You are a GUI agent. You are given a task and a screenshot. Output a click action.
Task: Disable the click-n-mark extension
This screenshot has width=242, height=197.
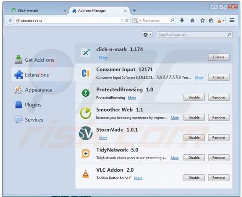[219, 57]
